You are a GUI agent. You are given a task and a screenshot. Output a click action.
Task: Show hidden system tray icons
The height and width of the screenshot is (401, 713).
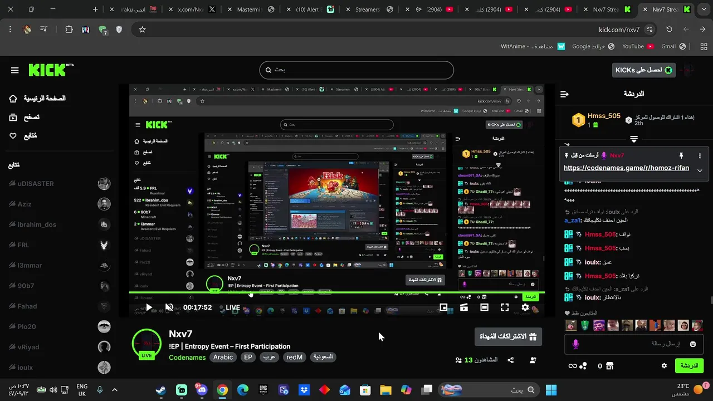115,390
